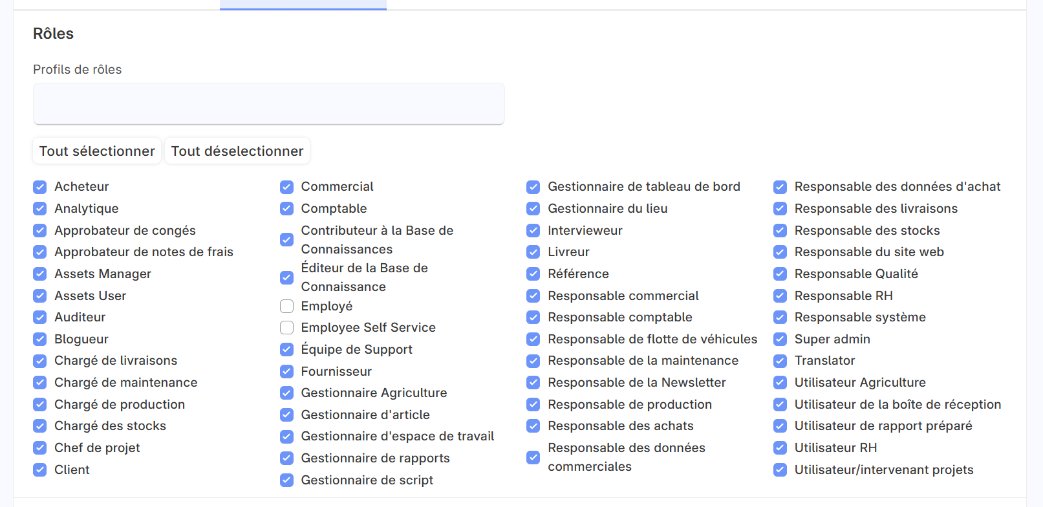Disable the Blogueur role
The image size is (1043, 507).
(x=40, y=339)
